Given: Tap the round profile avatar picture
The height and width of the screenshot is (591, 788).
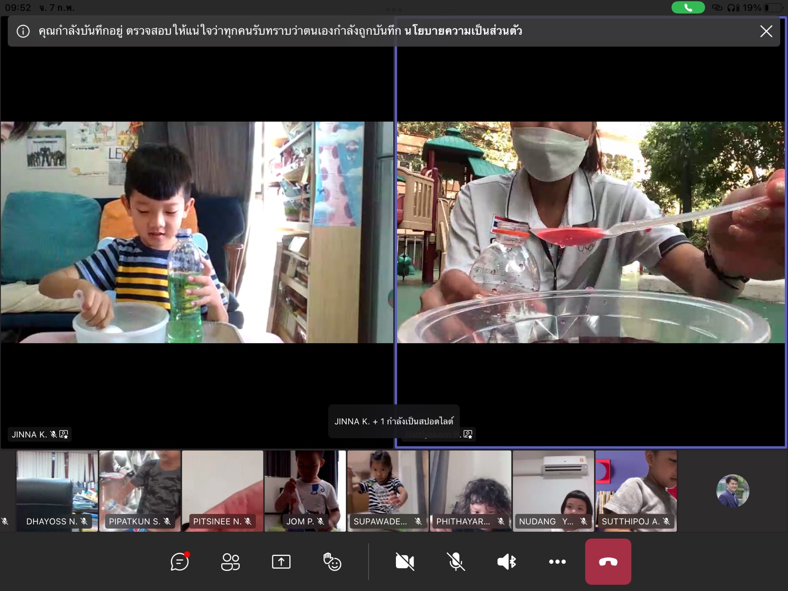Looking at the screenshot, I should [733, 490].
